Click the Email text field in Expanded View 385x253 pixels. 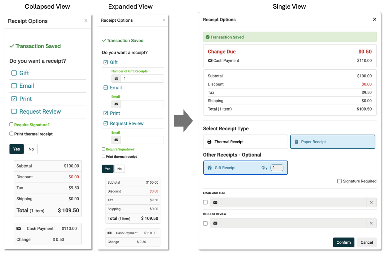pos(142,104)
